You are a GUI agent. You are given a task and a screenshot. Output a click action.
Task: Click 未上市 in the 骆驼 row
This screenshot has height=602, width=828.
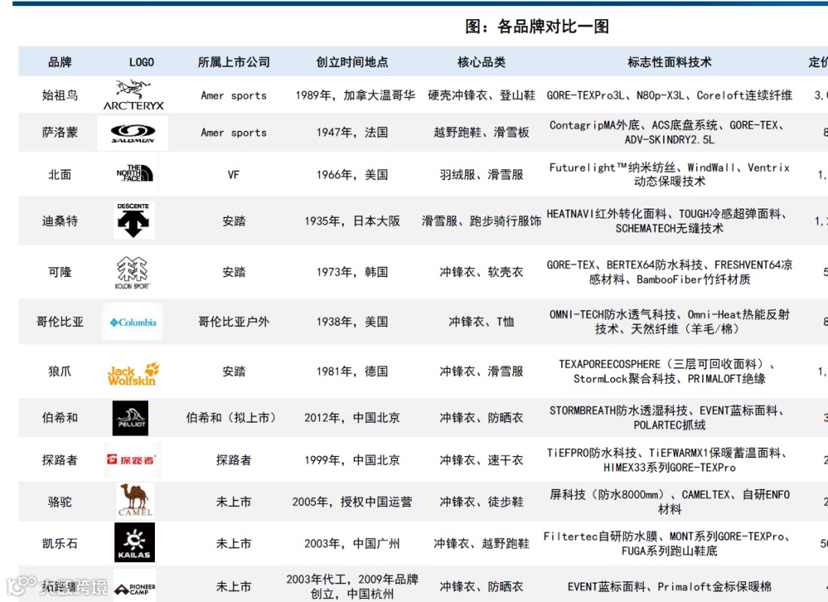point(233,502)
